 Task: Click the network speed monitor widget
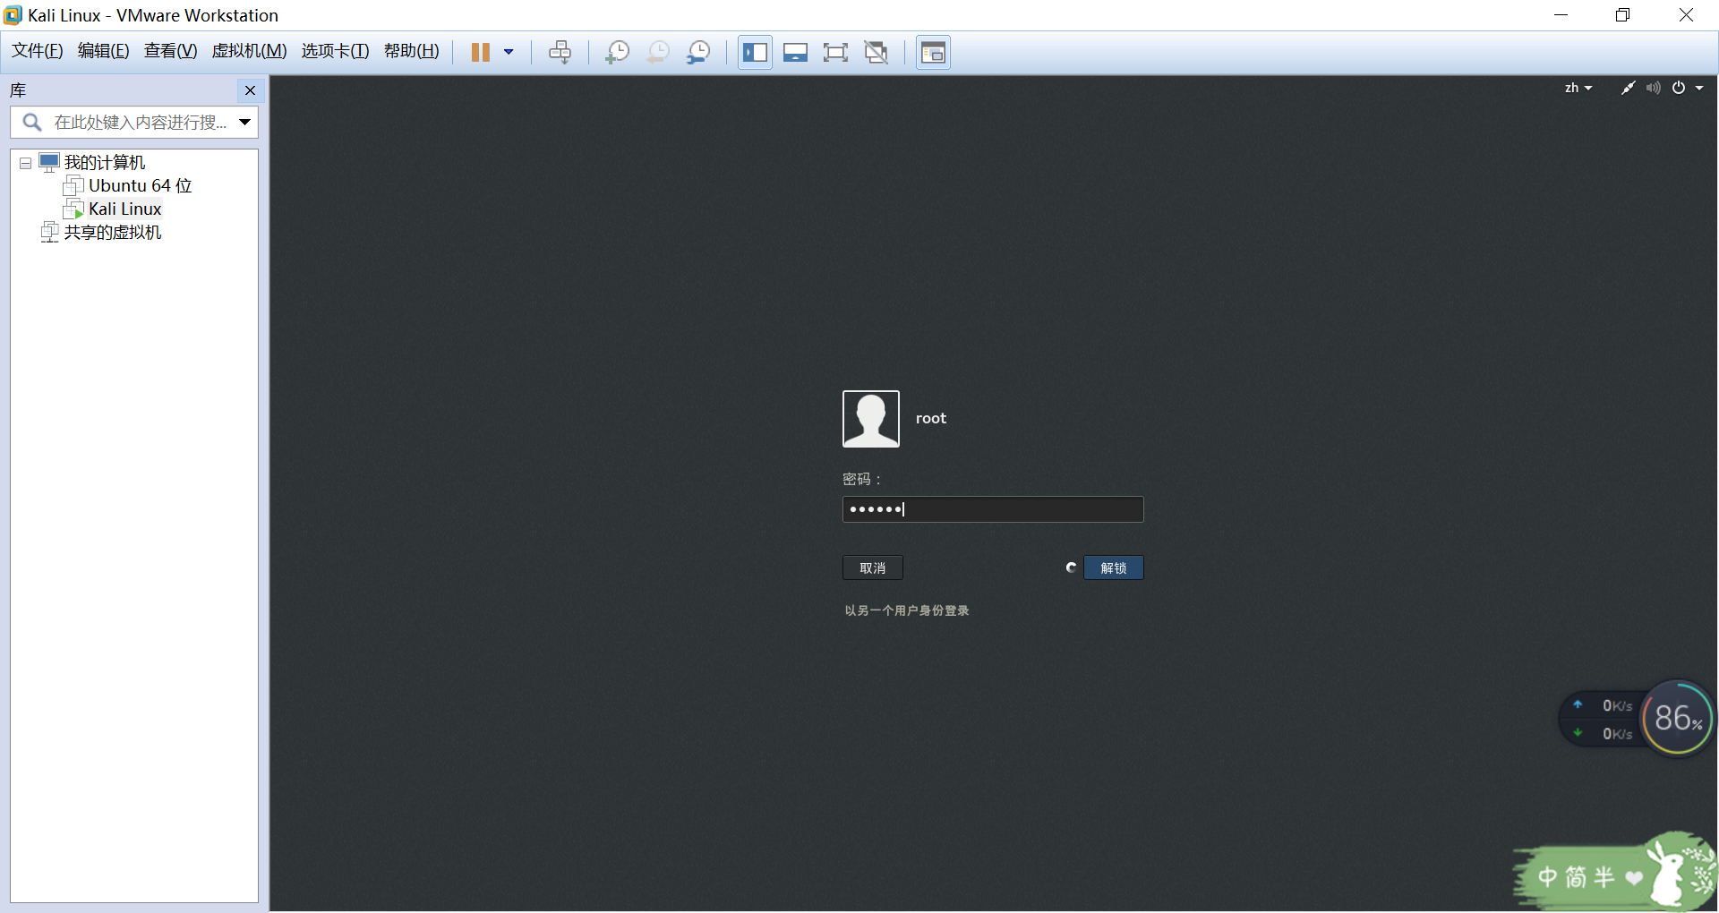click(x=1603, y=720)
